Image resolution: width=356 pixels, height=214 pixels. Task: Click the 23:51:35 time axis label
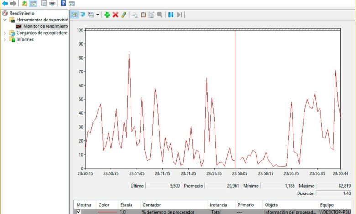click(214, 173)
